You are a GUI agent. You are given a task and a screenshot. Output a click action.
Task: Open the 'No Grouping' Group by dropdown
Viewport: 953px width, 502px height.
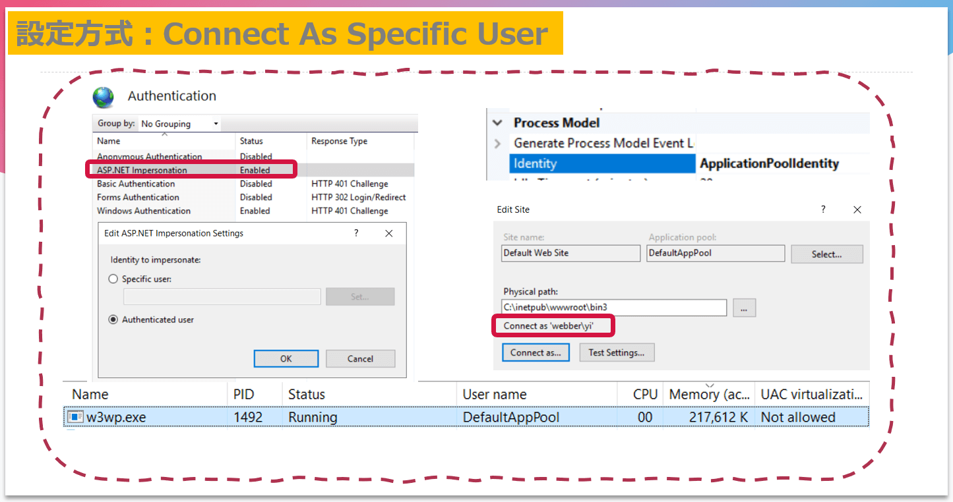pos(214,123)
